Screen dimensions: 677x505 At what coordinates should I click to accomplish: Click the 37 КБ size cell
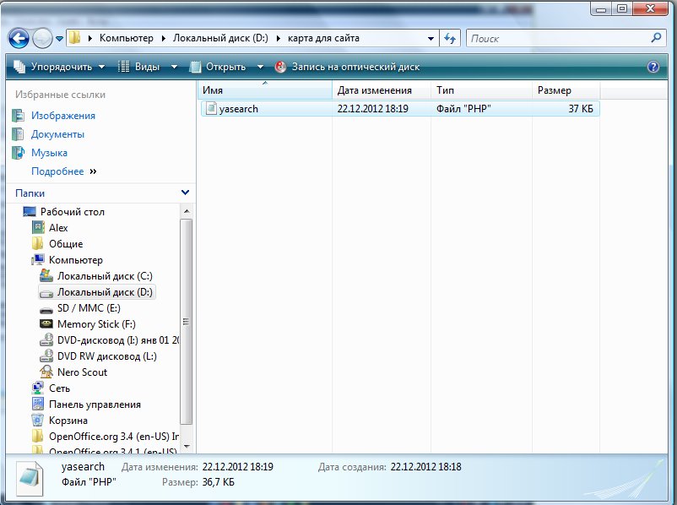[x=581, y=109]
